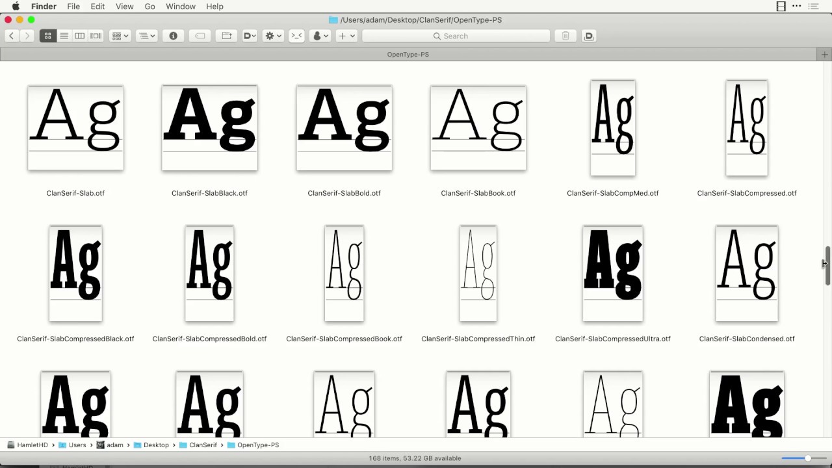Go back in Finder history
832x468 pixels.
click(11, 36)
